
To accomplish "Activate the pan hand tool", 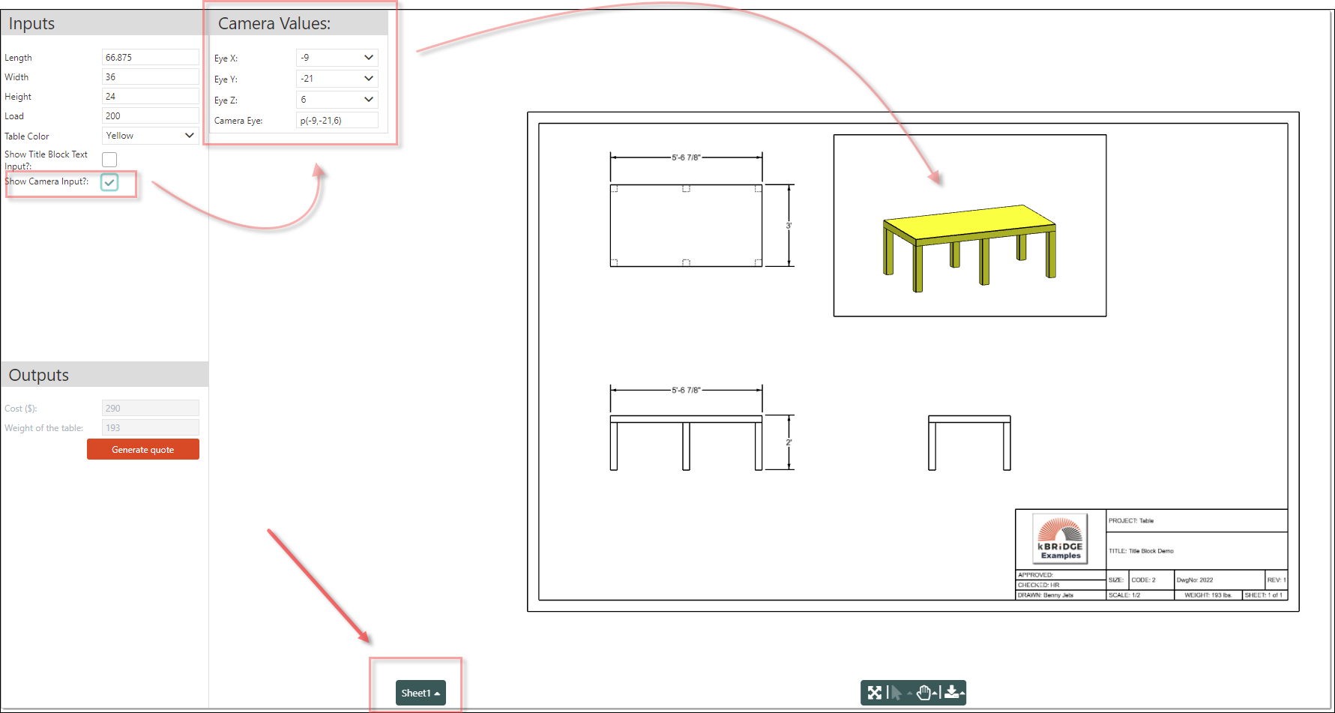I will [x=923, y=693].
